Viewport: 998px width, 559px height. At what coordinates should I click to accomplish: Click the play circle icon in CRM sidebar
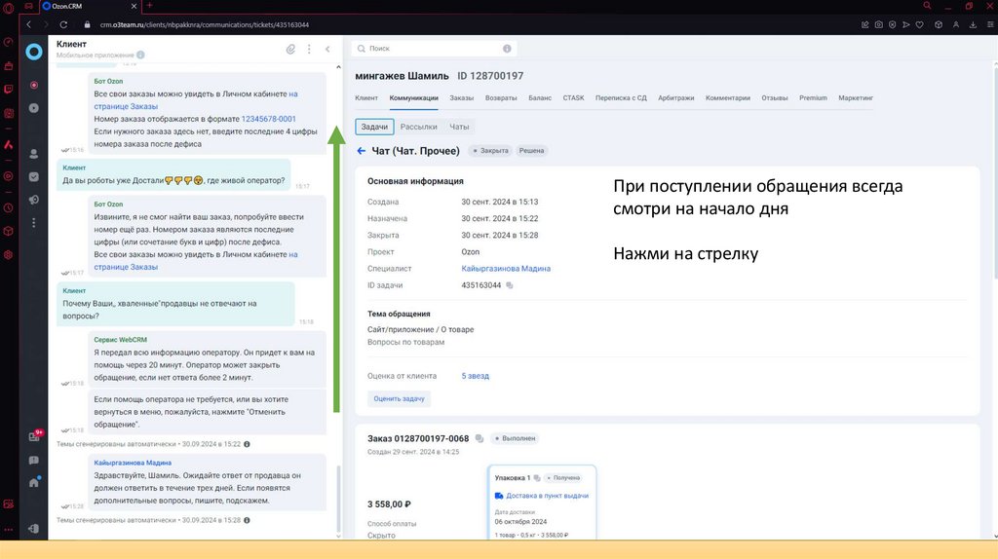pyautogui.click(x=34, y=108)
